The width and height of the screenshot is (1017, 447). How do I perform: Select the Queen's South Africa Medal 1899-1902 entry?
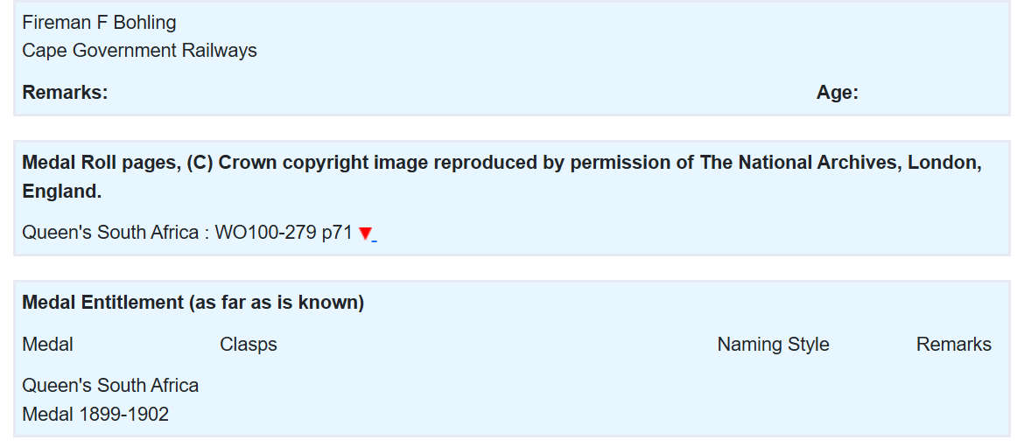tap(110, 400)
